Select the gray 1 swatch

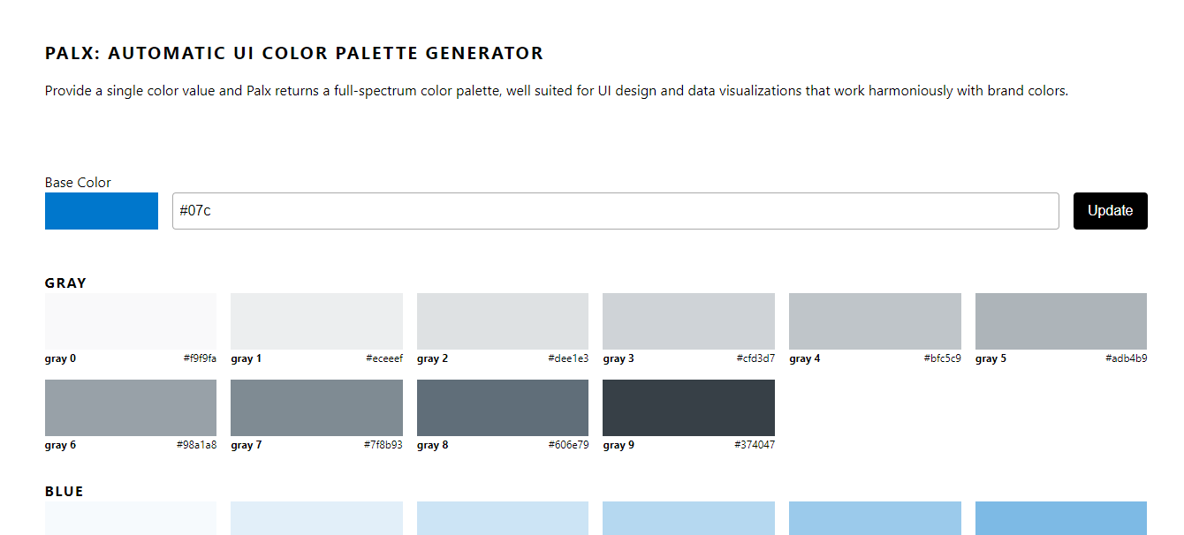point(316,320)
